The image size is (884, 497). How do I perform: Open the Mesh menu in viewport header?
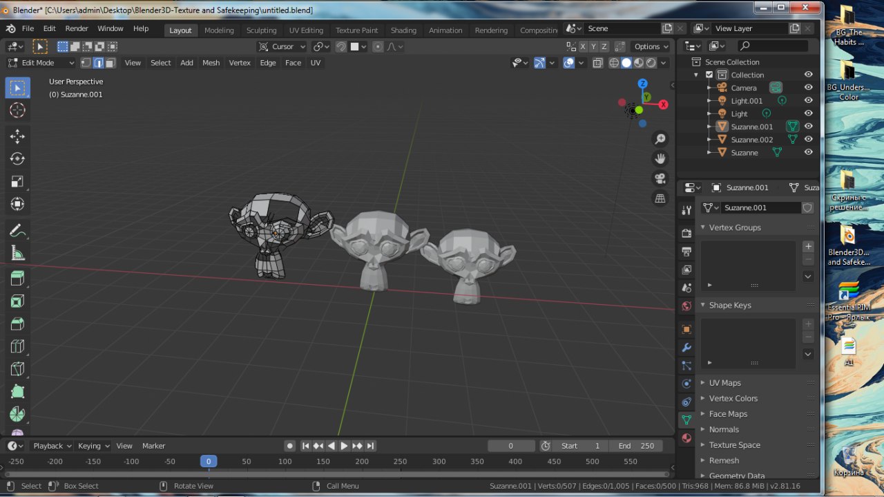point(211,63)
